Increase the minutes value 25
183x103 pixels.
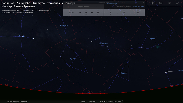[x=124, y=10]
